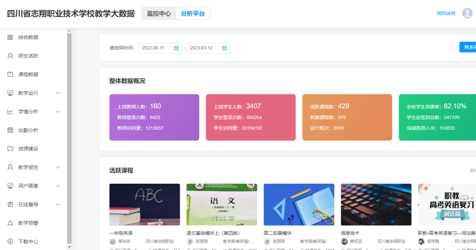Open the user avatar in top right

coord(467,13)
